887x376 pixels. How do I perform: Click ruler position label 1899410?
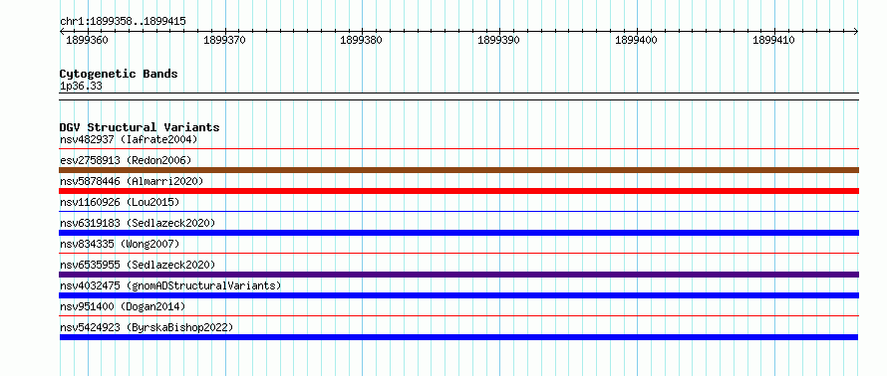click(773, 40)
